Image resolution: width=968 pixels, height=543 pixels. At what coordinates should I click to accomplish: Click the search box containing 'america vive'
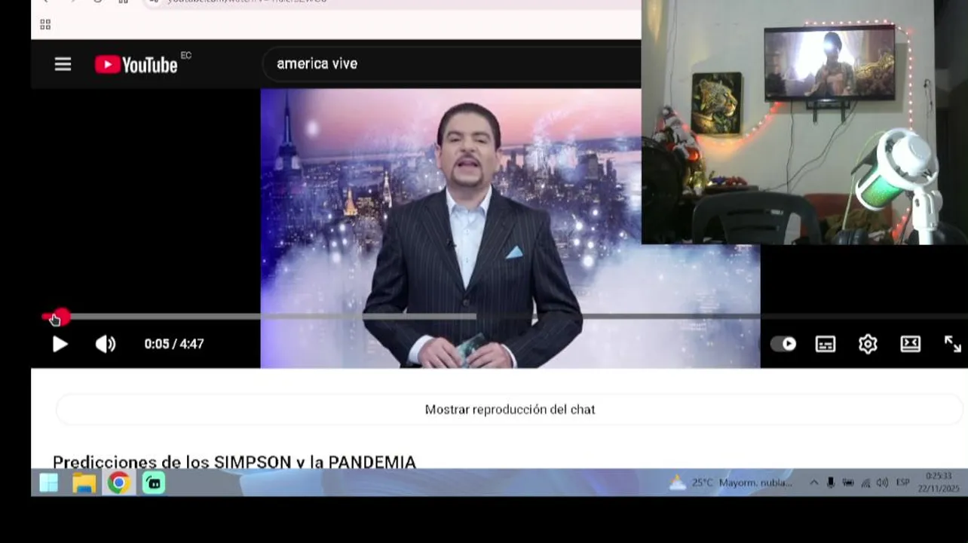[451, 64]
